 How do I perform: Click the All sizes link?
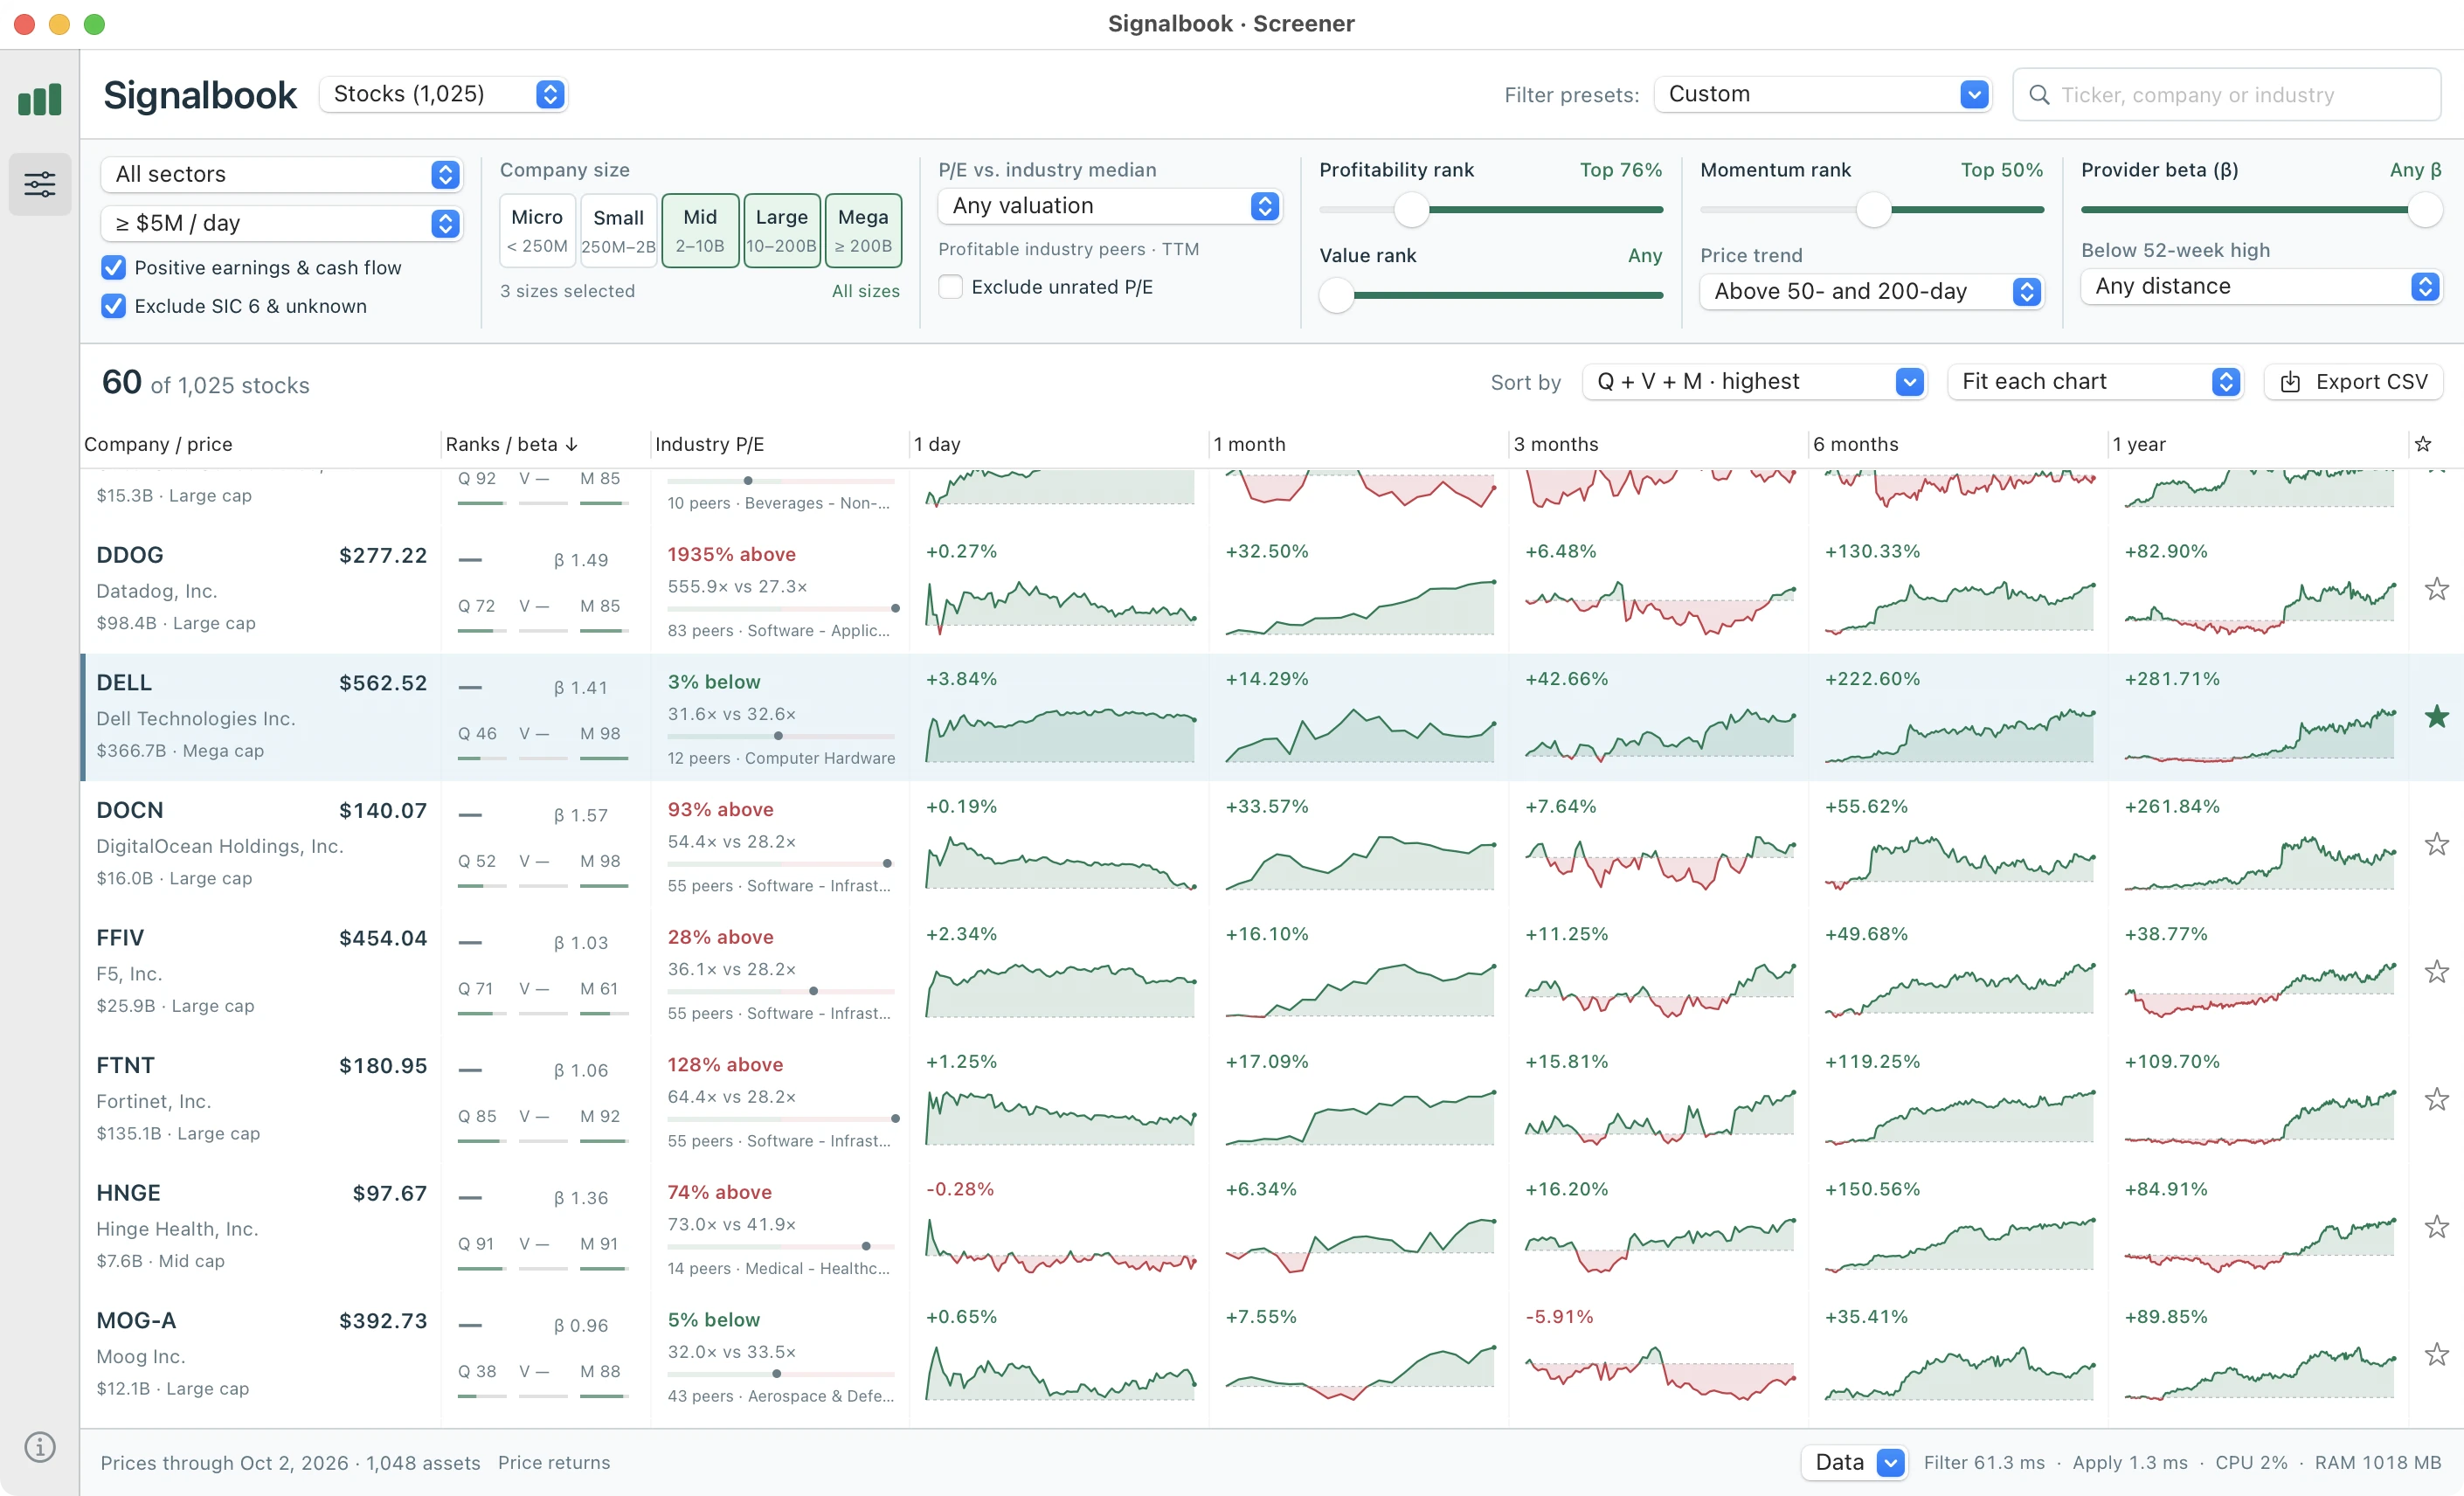click(x=865, y=291)
